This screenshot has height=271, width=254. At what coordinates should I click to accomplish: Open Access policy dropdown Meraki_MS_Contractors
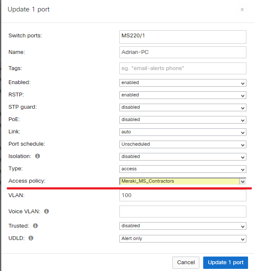pos(183,181)
